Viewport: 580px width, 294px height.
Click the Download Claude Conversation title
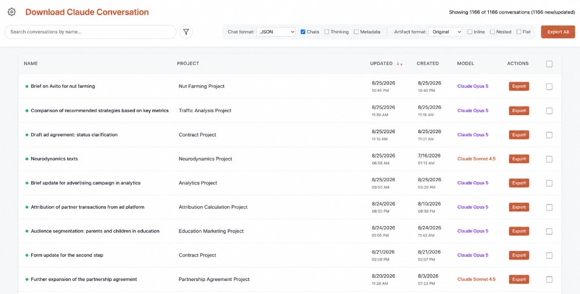[87, 12]
